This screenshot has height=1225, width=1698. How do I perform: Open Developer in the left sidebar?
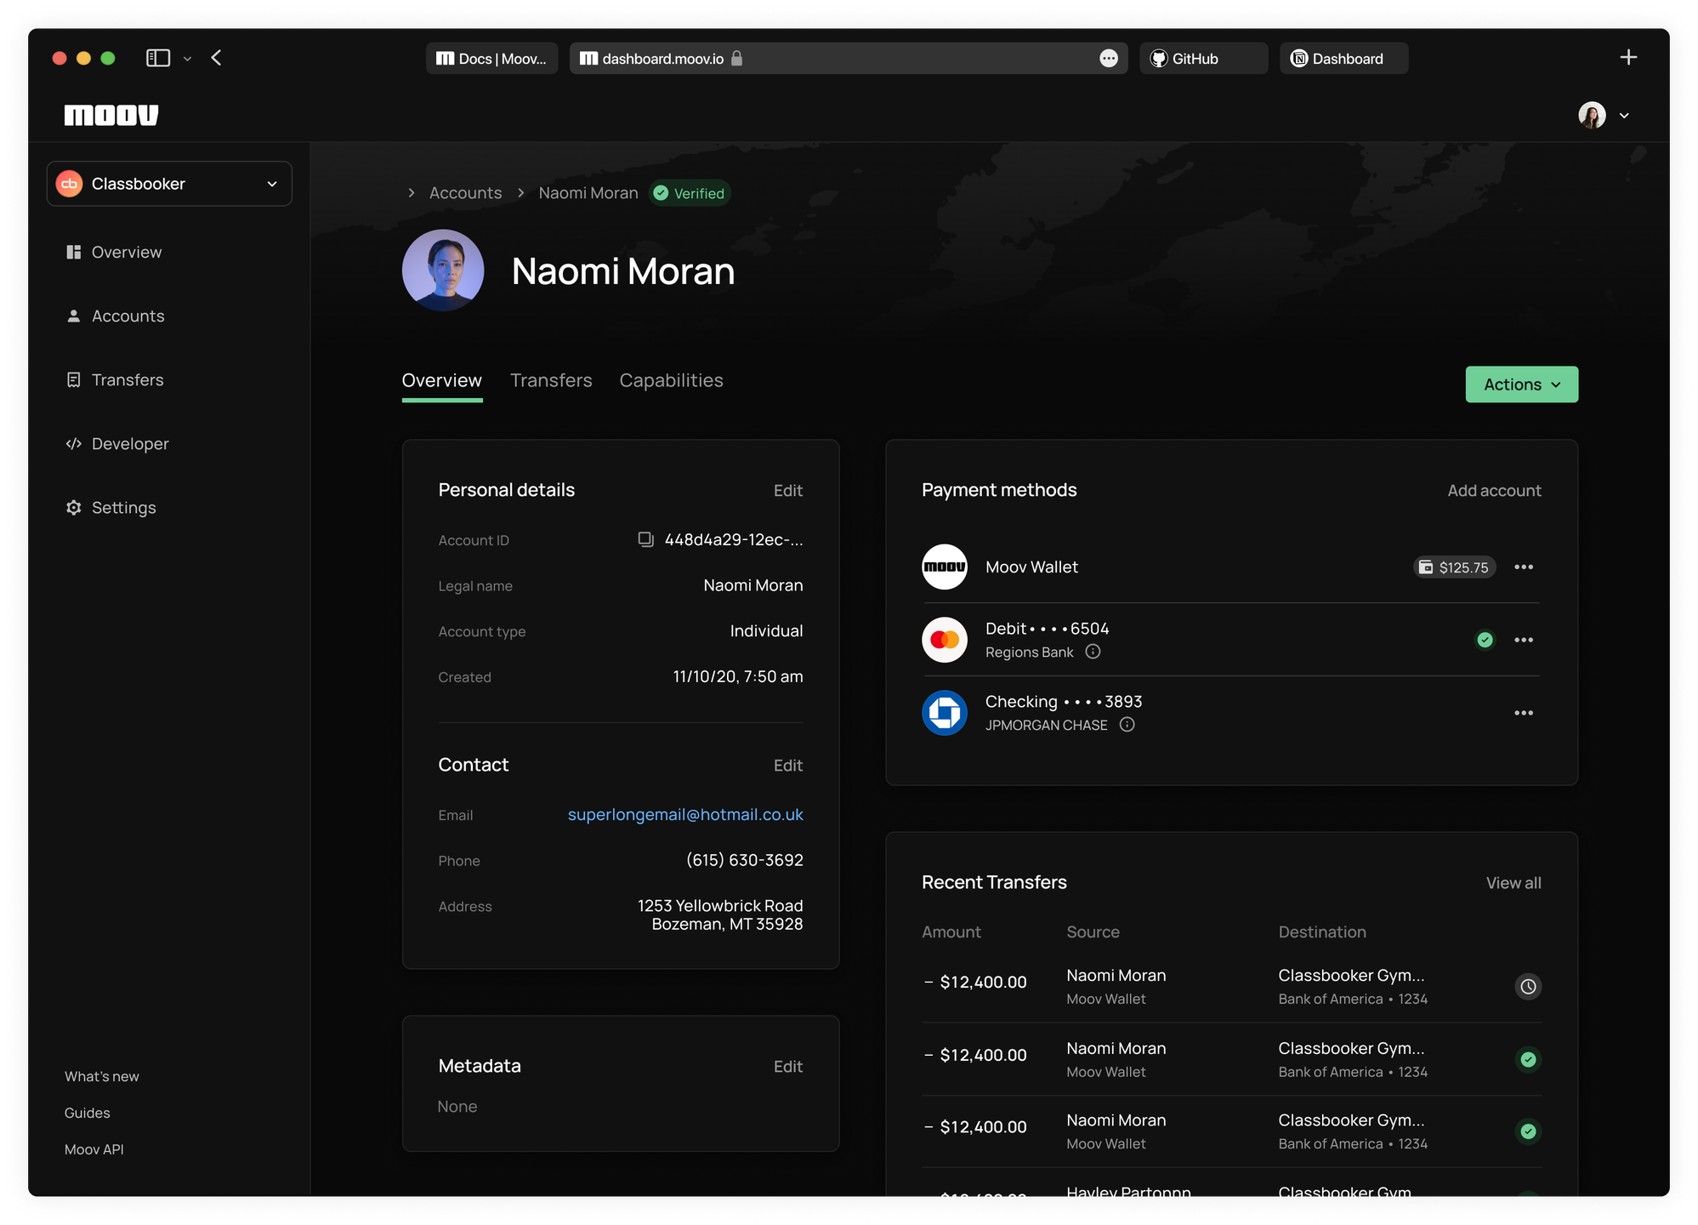tap(129, 444)
